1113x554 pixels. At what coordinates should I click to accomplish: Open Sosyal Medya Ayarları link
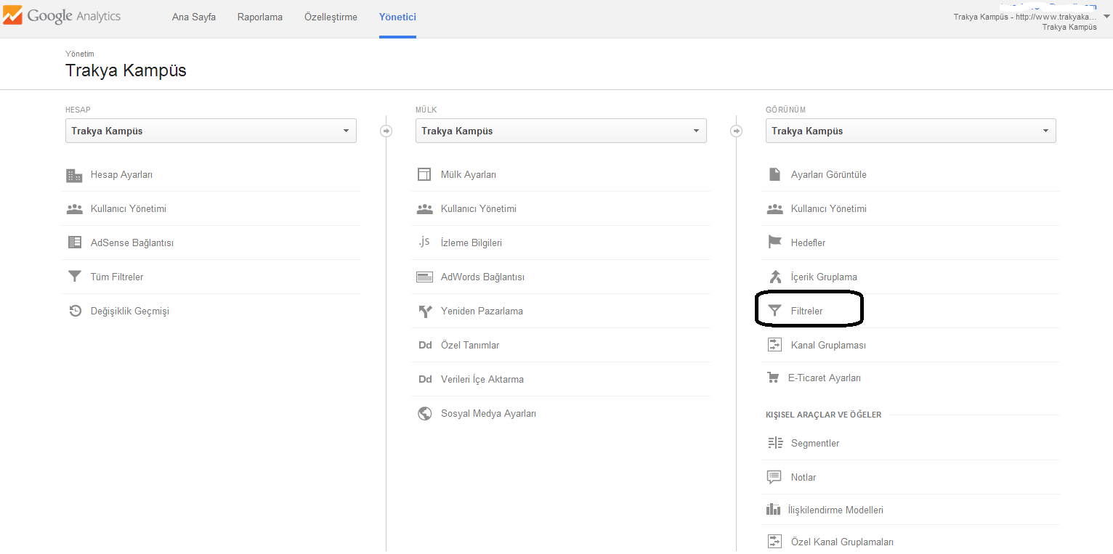[x=488, y=414]
